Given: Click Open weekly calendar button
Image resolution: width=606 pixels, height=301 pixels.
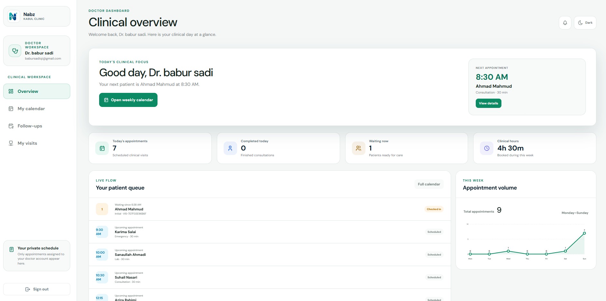Looking at the screenshot, I should (x=128, y=100).
